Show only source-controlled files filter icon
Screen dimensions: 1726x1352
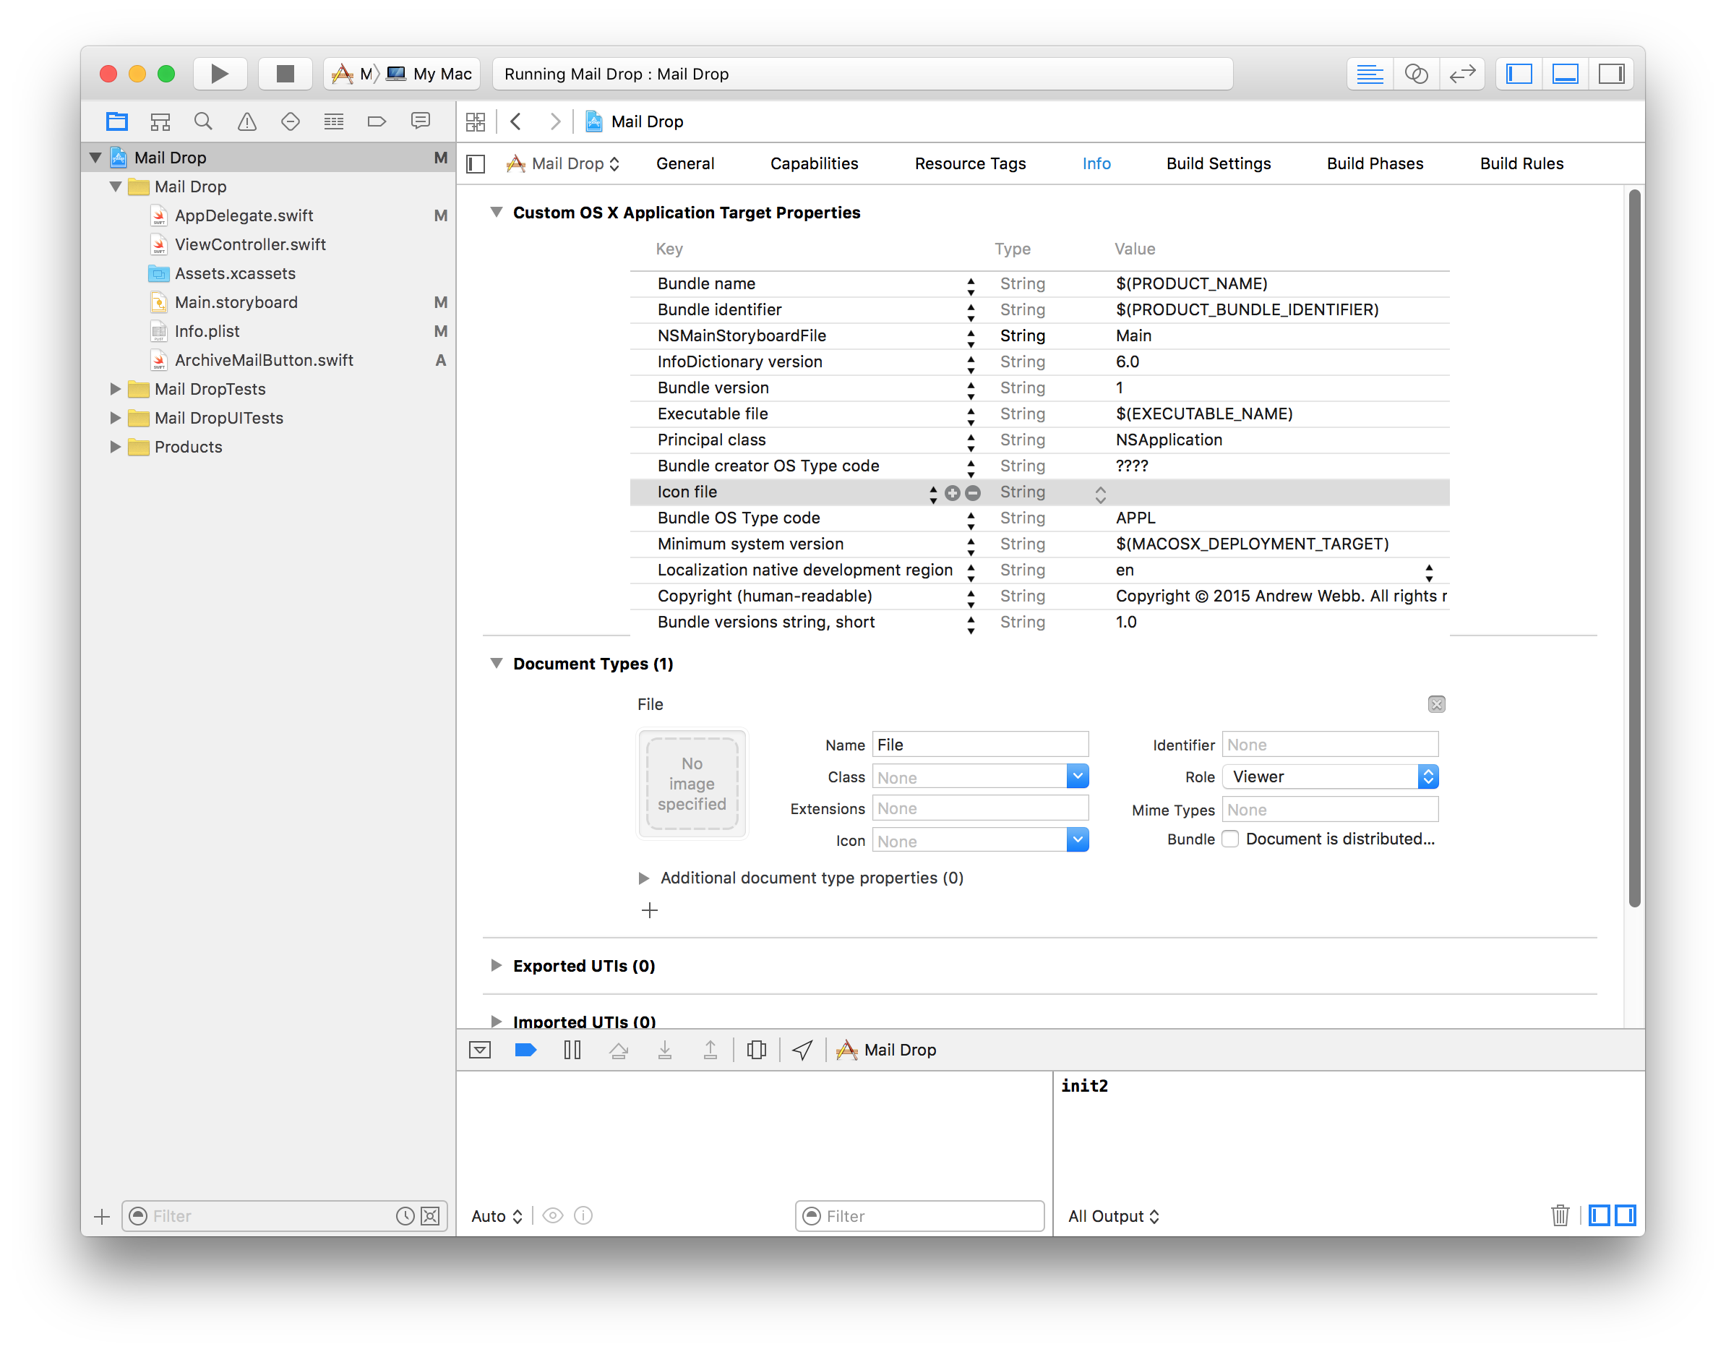click(x=431, y=1216)
